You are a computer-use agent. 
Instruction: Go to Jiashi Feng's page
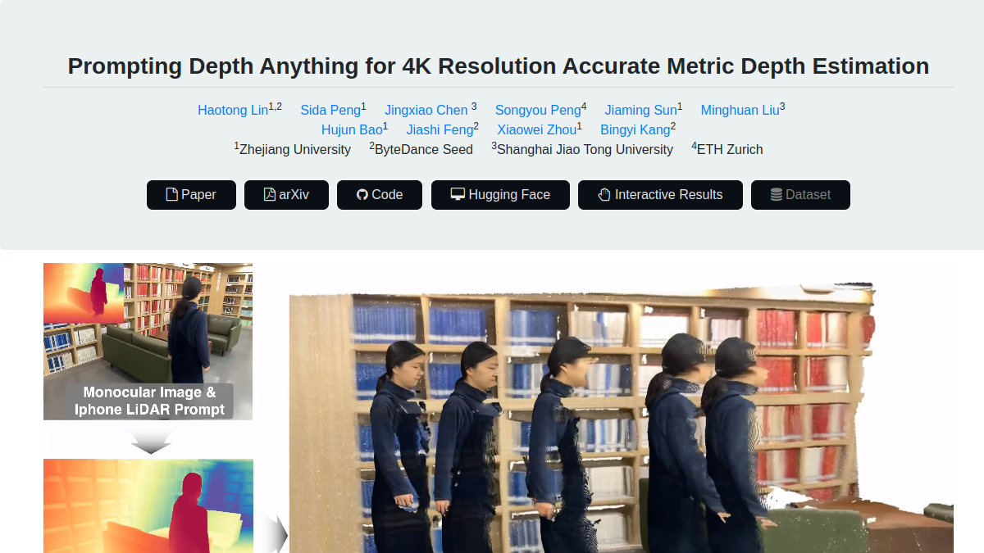(x=440, y=129)
